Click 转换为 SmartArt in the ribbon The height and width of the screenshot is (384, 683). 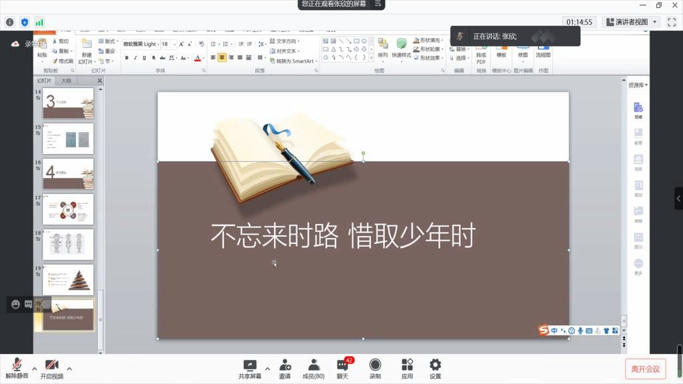coord(291,61)
